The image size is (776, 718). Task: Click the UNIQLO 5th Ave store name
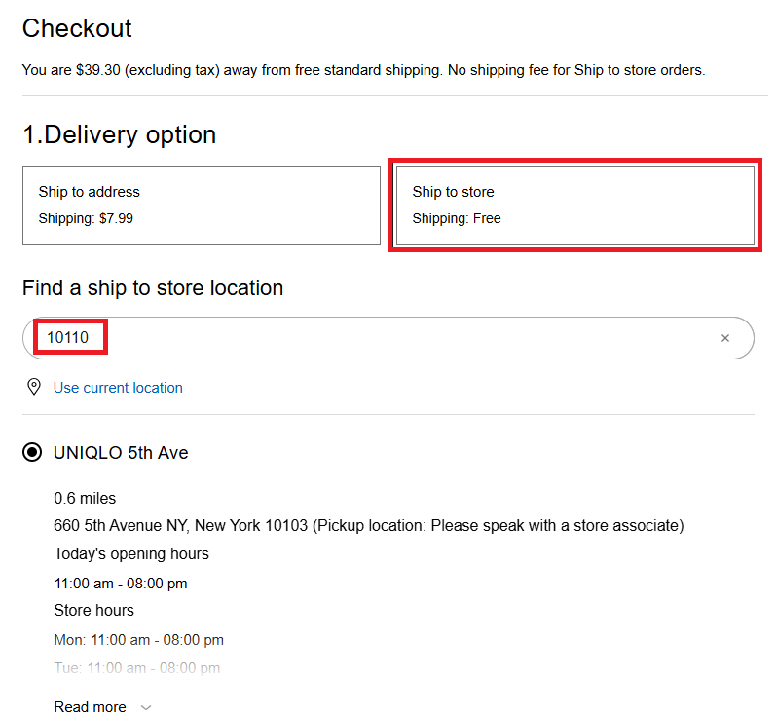121,452
